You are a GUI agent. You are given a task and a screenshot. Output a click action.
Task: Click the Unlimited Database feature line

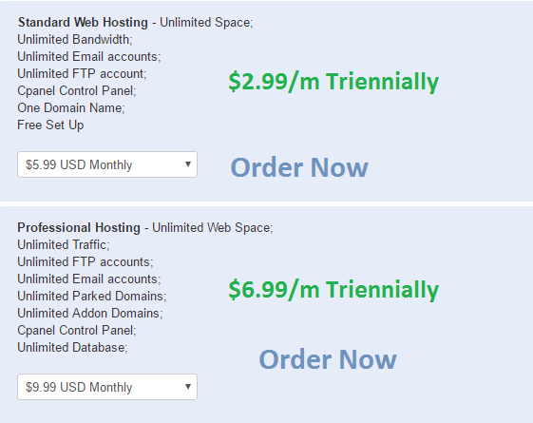coord(72,348)
